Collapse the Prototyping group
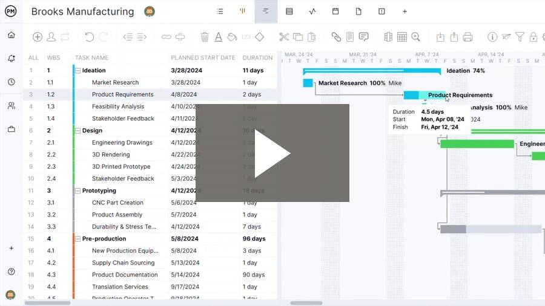 coord(78,191)
